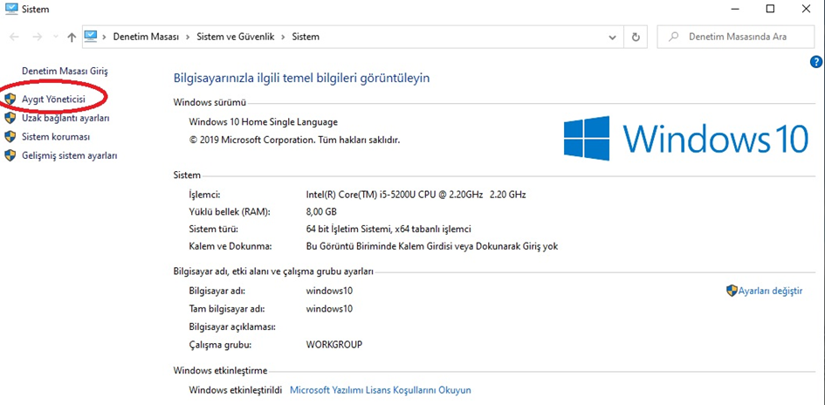
Task: Open recent locations dropdown arrow
Action: [56, 38]
